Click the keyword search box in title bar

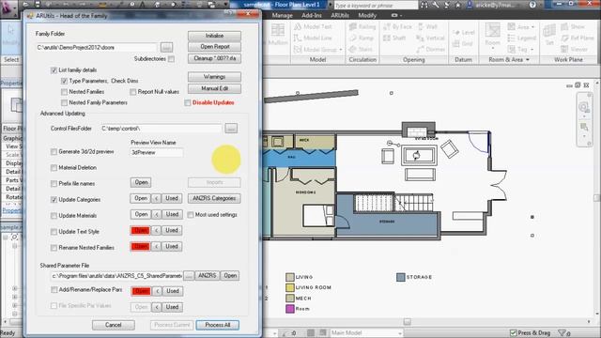coord(376,6)
